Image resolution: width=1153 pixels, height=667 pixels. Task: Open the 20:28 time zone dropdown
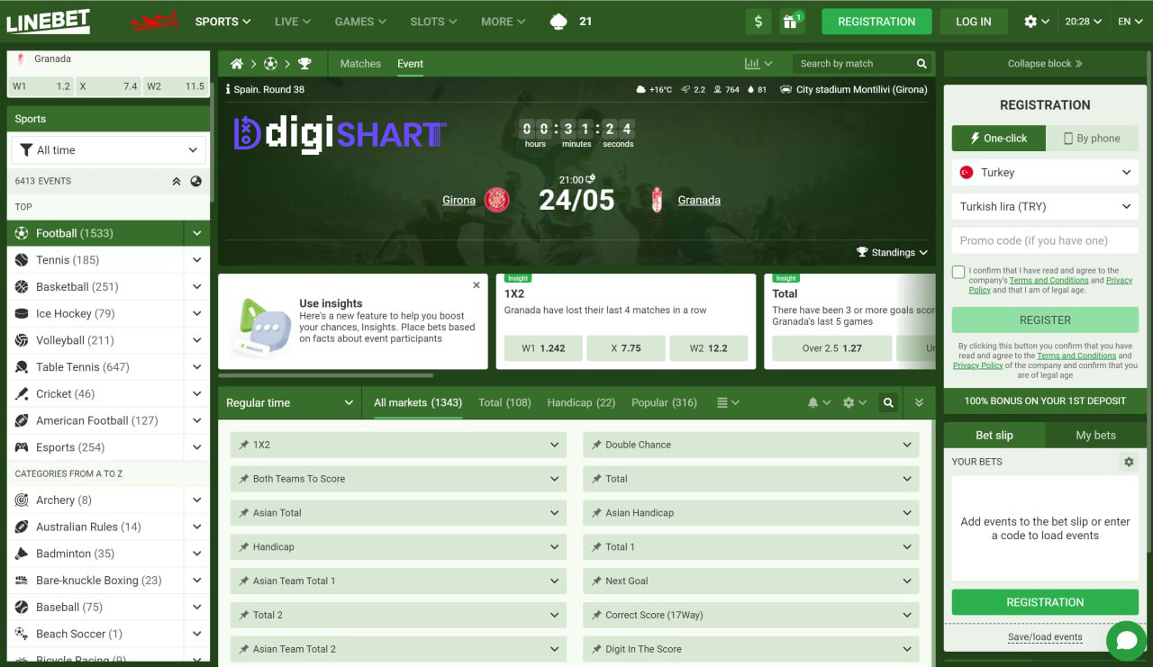(1084, 22)
